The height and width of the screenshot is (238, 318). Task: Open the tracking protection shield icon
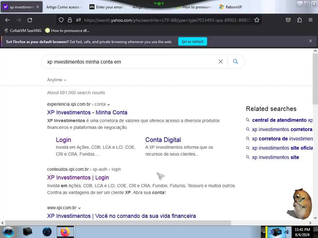tap(61, 20)
